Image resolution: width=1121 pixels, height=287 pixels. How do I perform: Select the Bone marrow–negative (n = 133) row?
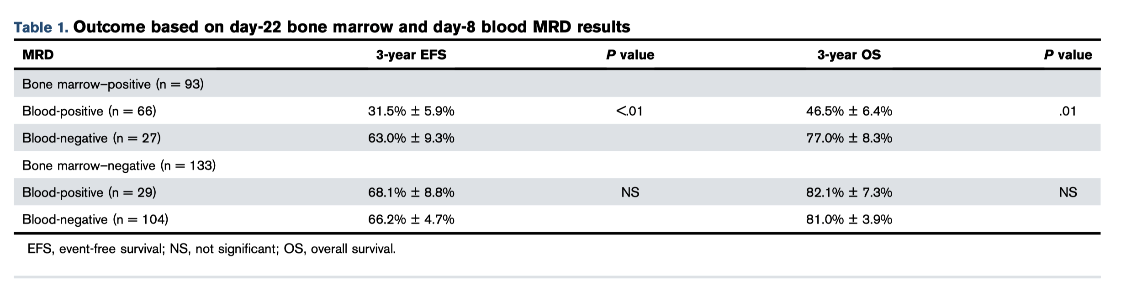(119, 165)
